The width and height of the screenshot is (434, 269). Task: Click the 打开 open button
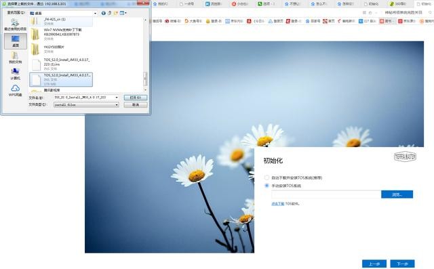tap(136, 98)
